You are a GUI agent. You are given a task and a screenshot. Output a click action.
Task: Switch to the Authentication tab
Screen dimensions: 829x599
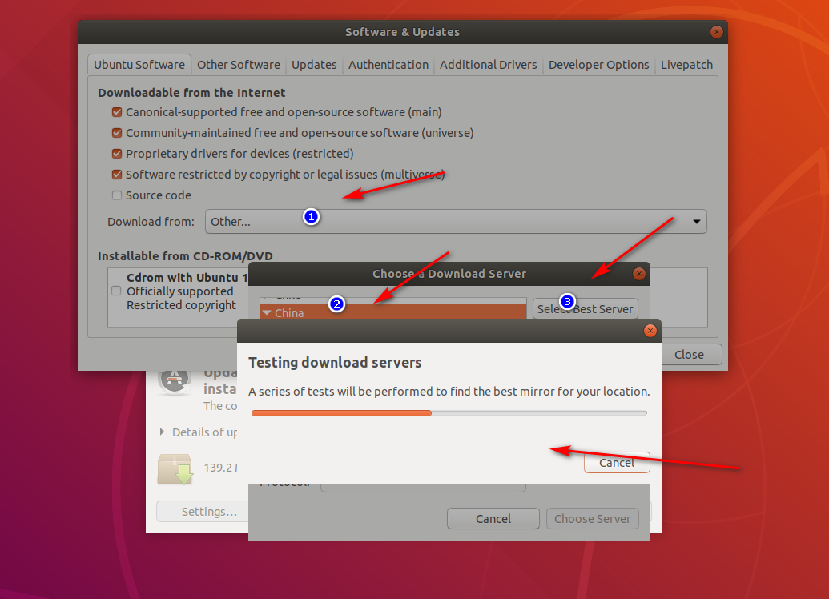(388, 65)
